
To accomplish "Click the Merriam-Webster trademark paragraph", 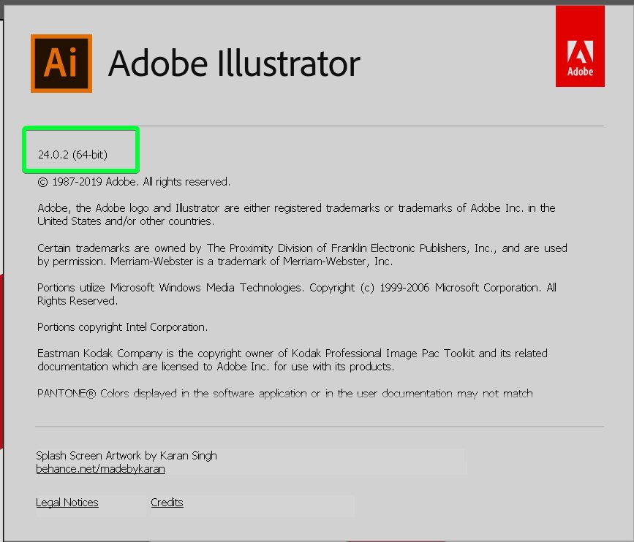I will coord(302,254).
